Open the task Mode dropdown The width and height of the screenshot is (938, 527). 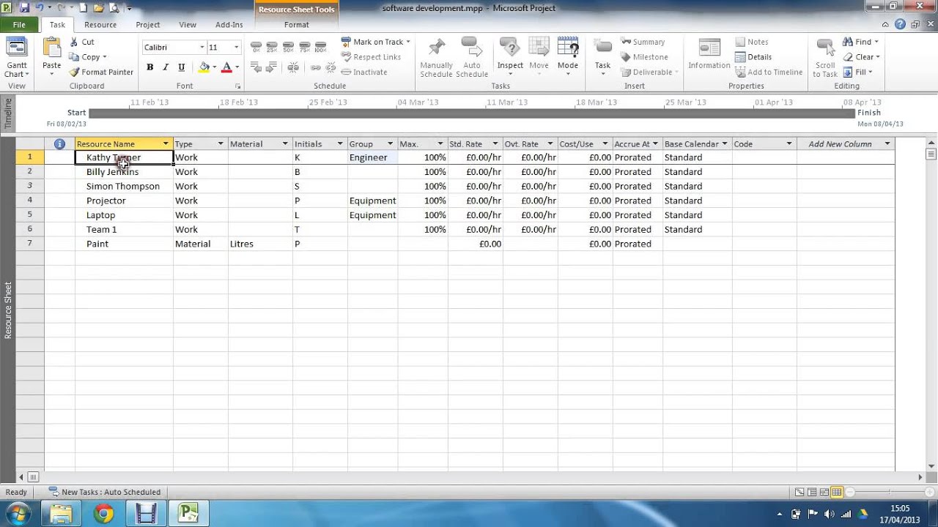click(x=568, y=56)
